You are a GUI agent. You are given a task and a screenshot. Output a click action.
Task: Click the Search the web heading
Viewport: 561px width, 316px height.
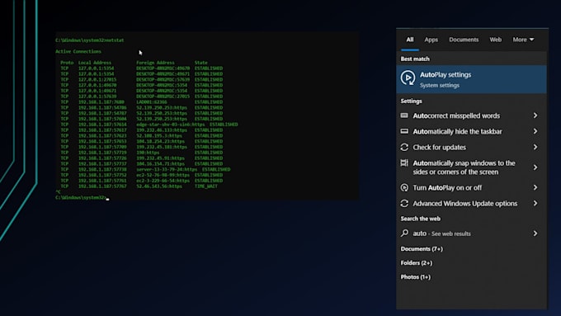(421, 219)
